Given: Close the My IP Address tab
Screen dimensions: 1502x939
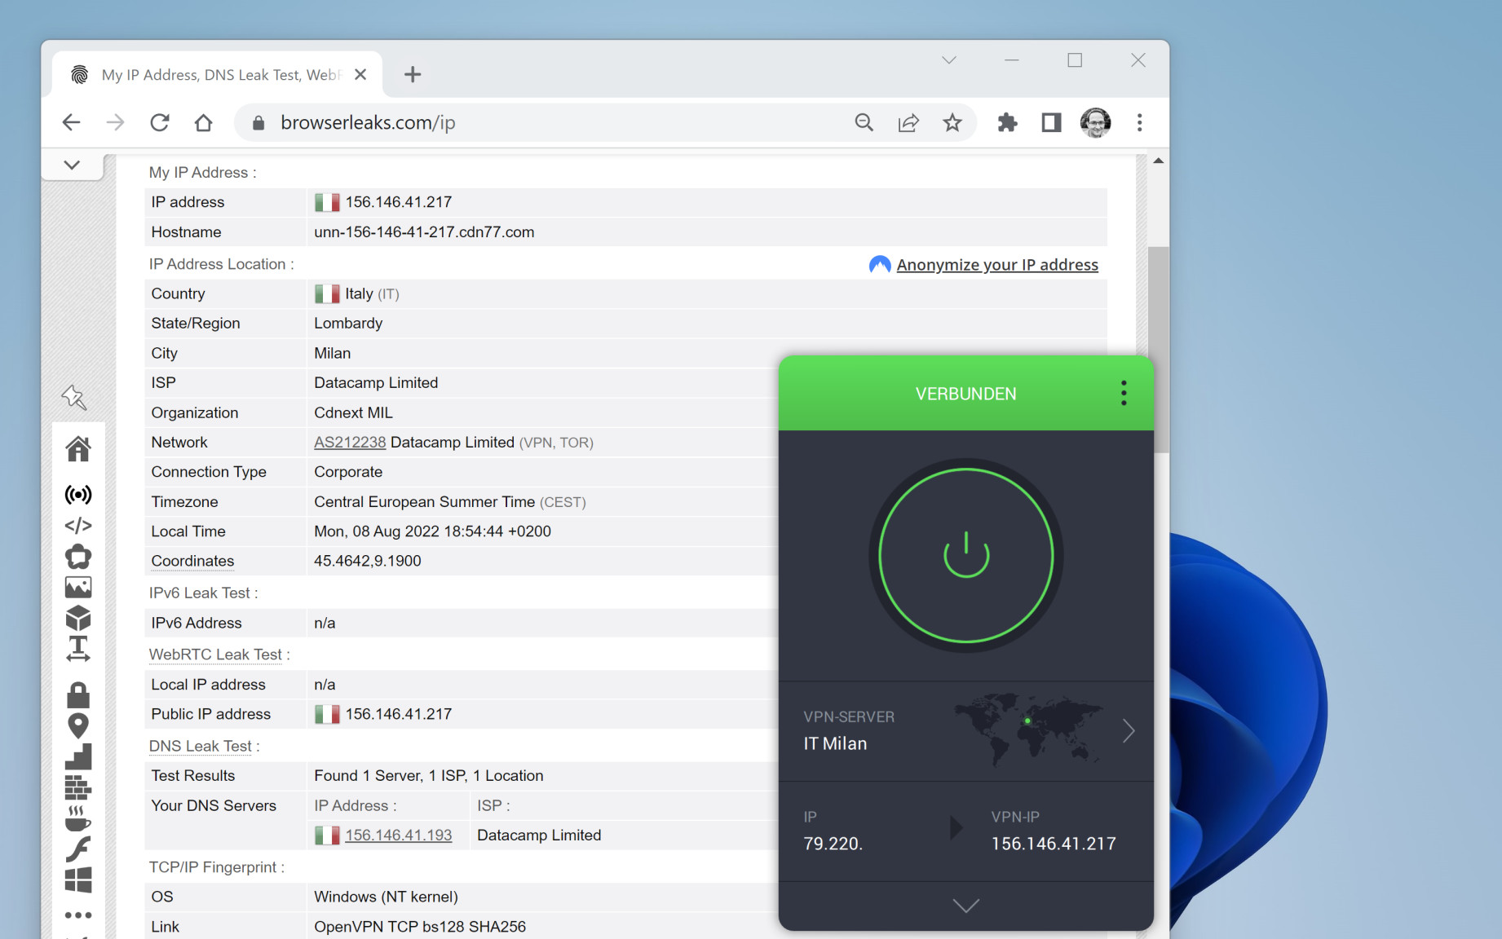Looking at the screenshot, I should [360, 75].
